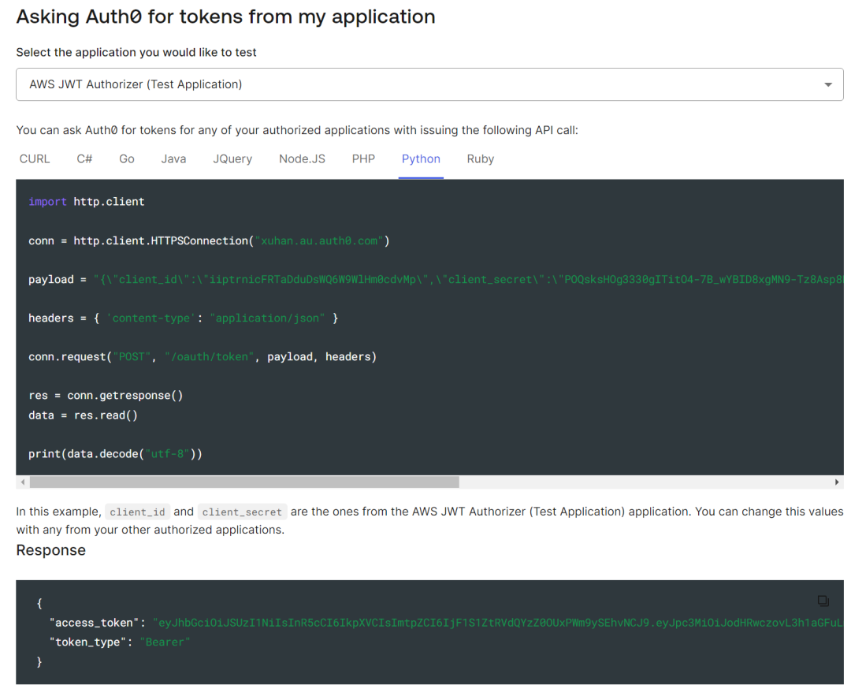Click 'Select the application you would like to test' label
This screenshot has height=685, width=851.
(x=136, y=53)
